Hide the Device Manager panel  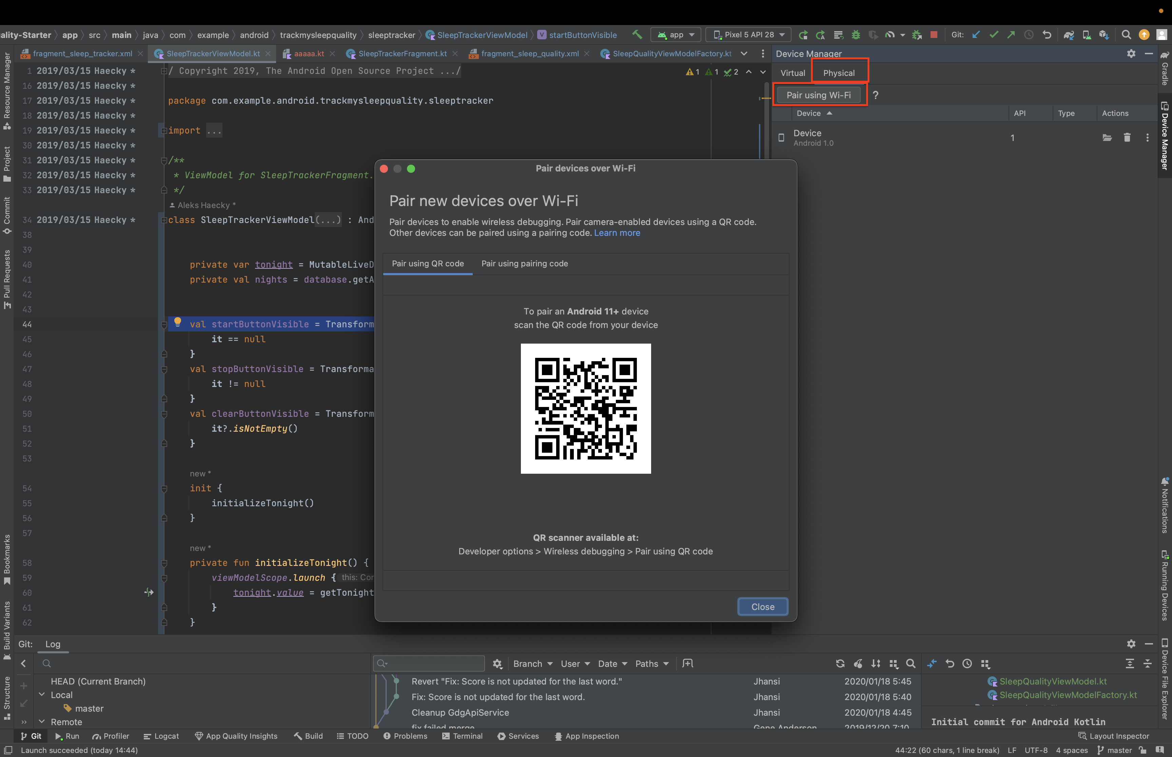click(x=1149, y=54)
